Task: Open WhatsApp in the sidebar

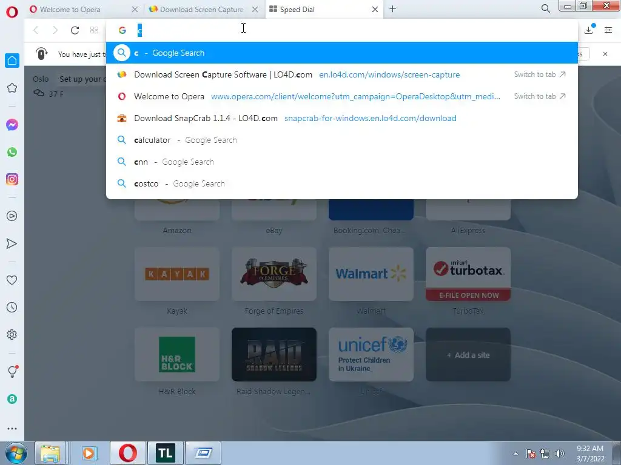Action: (x=12, y=152)
